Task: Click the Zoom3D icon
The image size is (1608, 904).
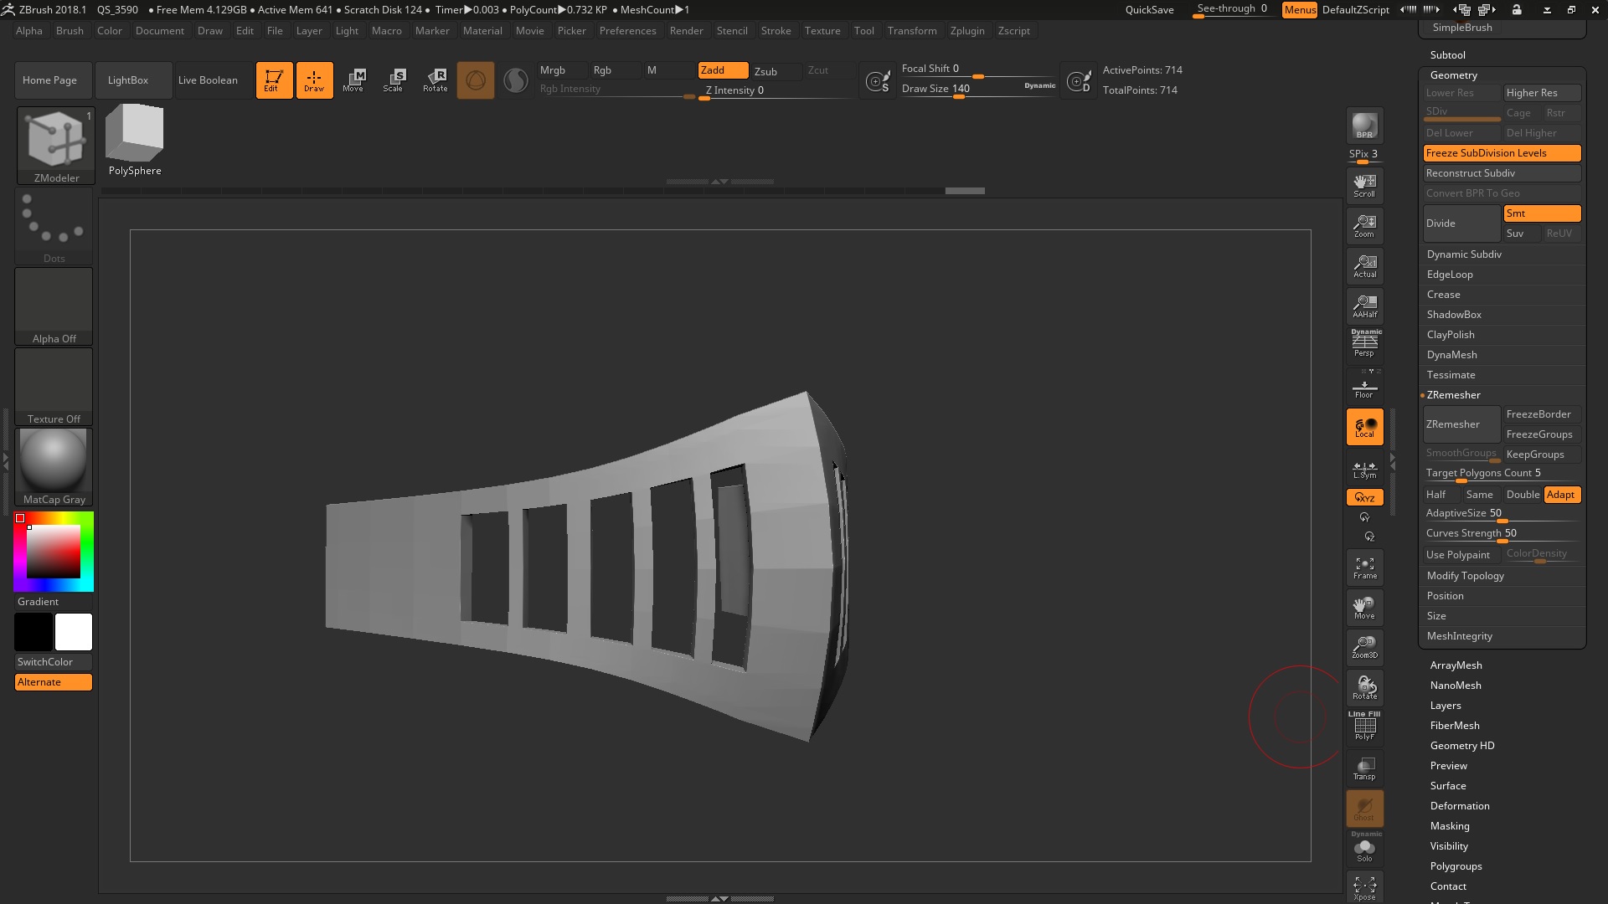Action: tap(1364, 648)
